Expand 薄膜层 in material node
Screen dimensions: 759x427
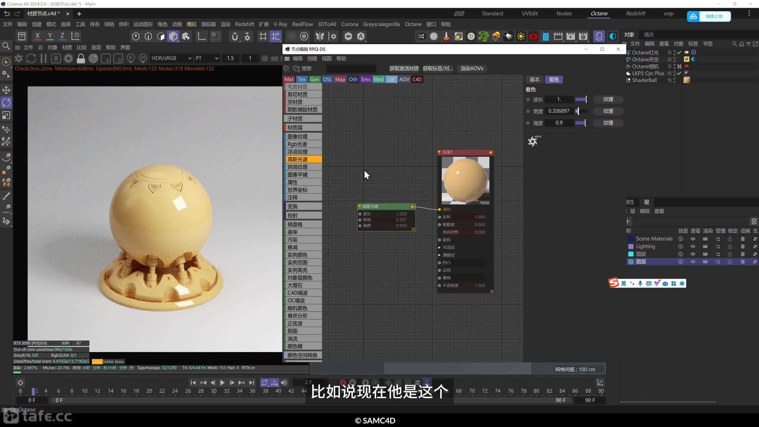pos(439,255)
